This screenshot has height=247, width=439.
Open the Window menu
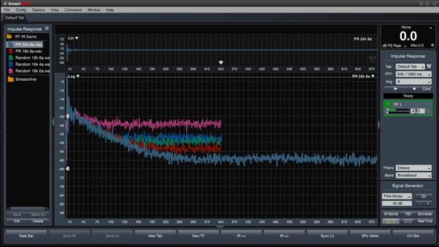tap(93, 10)
